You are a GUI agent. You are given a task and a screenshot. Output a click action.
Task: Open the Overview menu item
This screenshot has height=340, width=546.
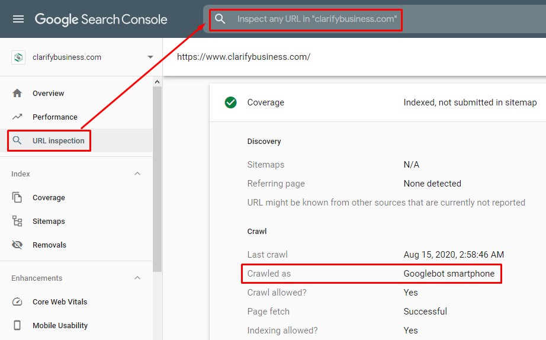(x=49, y=94)
